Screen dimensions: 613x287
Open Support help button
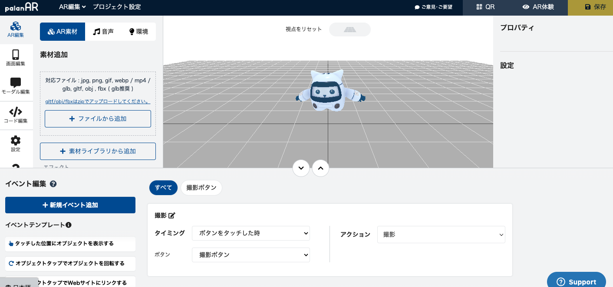click(577, 281)
